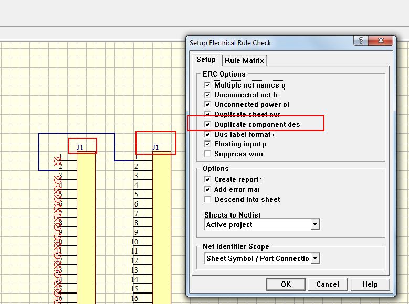The height and width of the screenshot is (304, 409).
Task: Uncheck Duplicate component designators option
Action: click(207, 124)
